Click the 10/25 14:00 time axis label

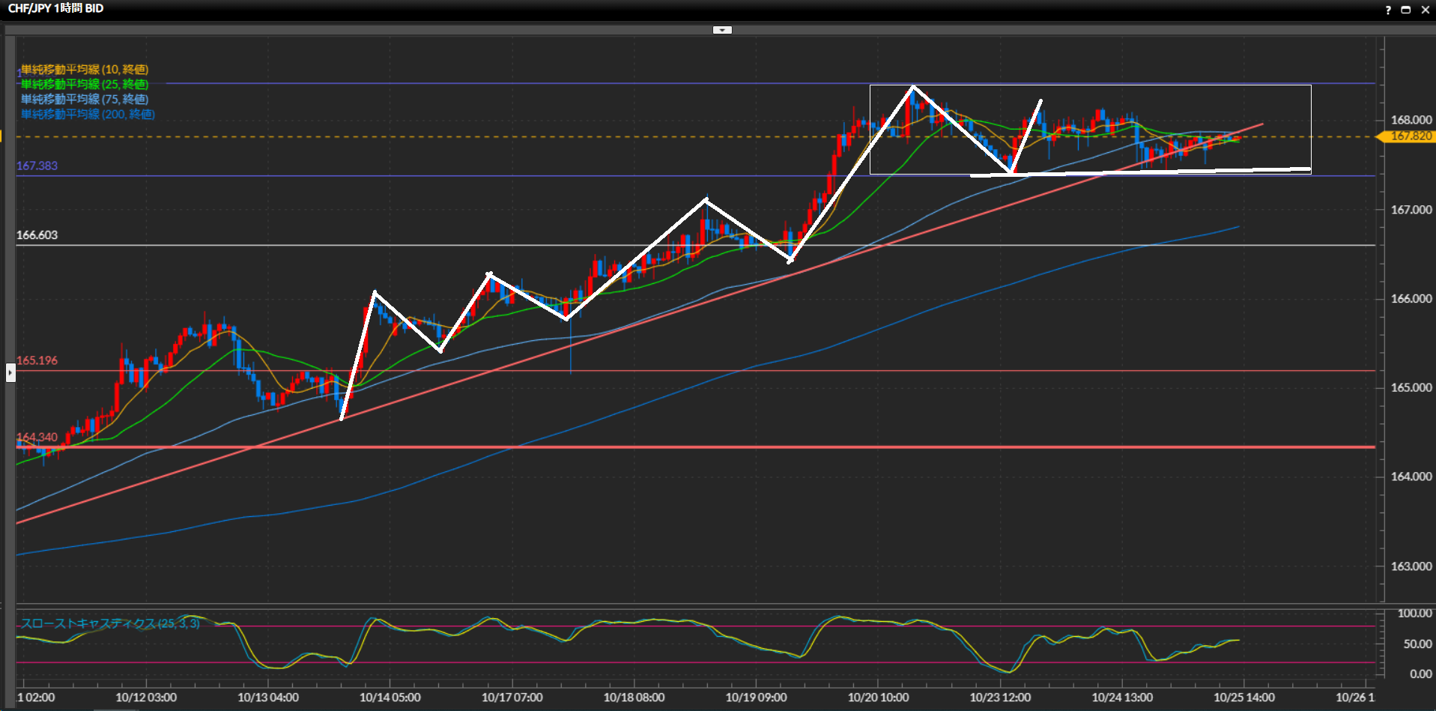(1243, 698)
